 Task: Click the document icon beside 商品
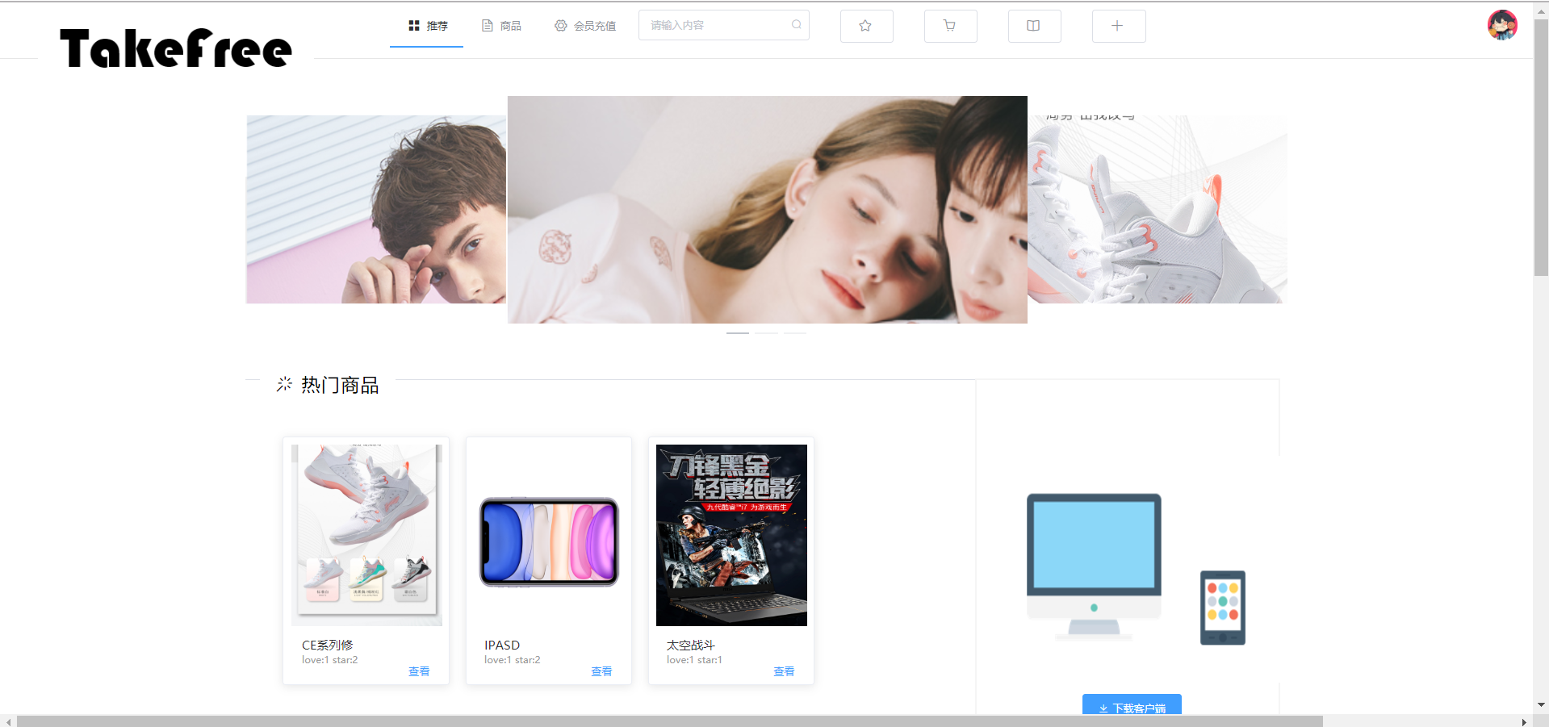pyautogui.click(x=486, y=25)
